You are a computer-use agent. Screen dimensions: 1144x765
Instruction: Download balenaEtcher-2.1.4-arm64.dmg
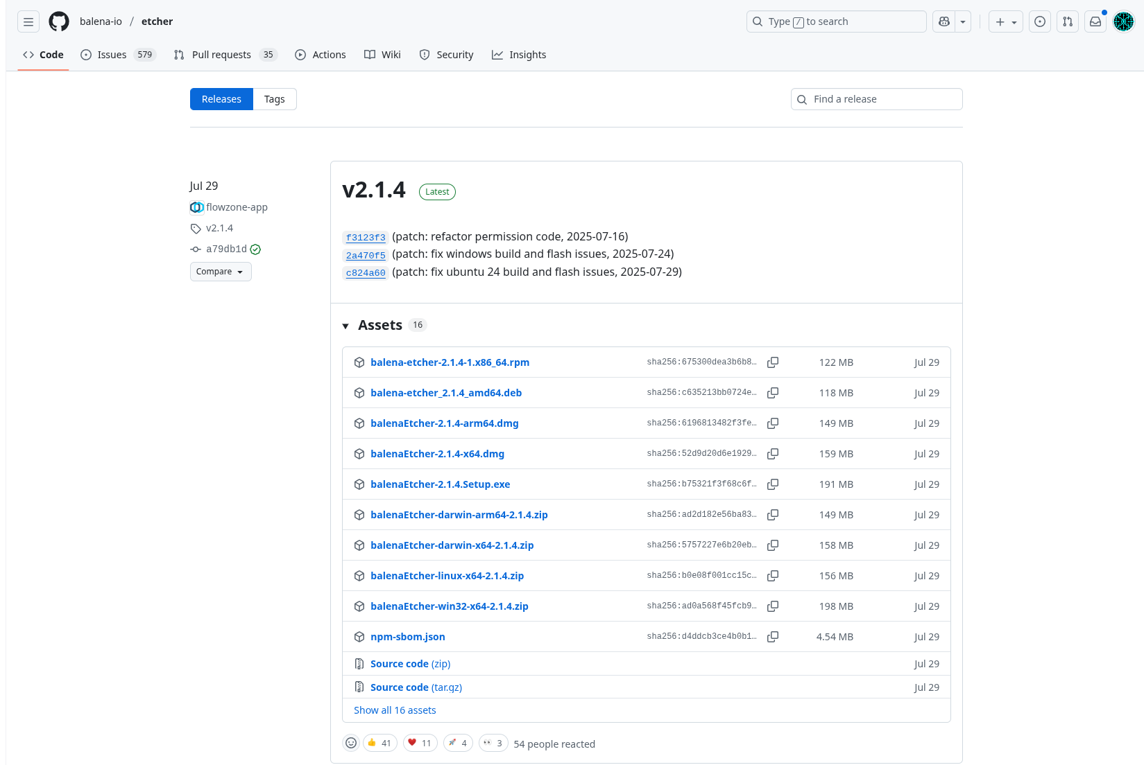click(x=444, y=423)
